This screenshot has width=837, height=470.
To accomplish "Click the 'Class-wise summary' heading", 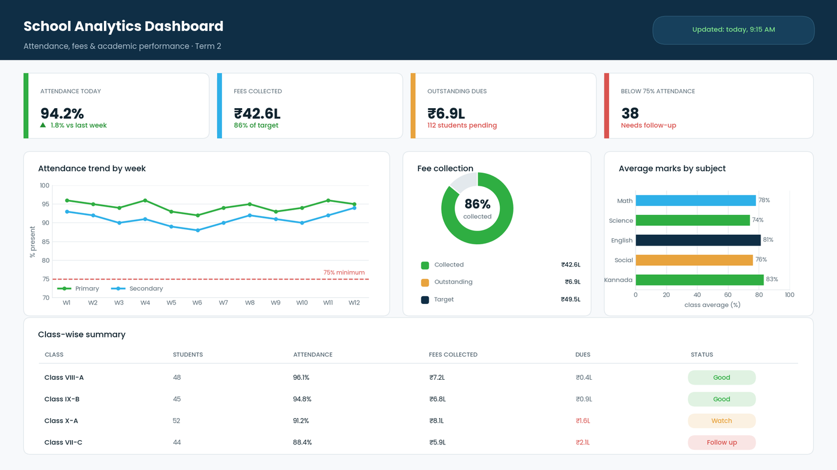I will pos(82,334).
